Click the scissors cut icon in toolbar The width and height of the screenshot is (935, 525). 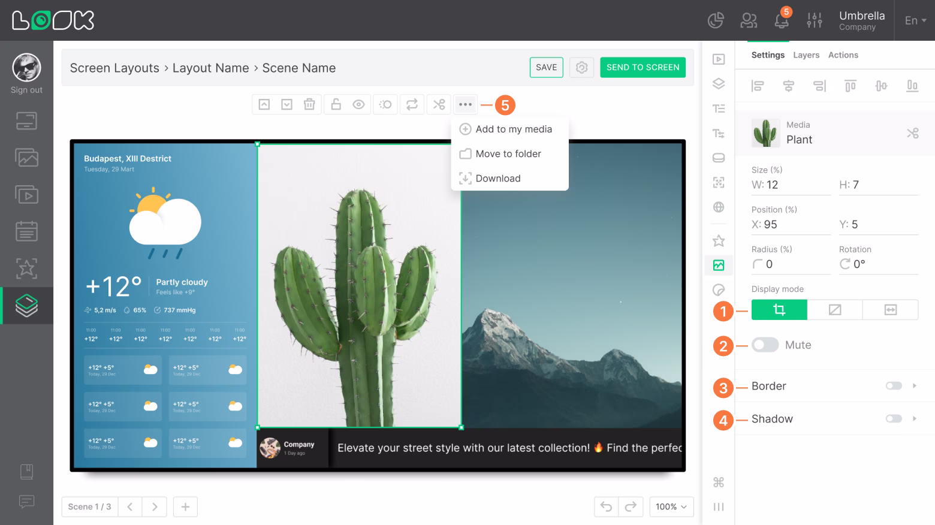[439, 104]
